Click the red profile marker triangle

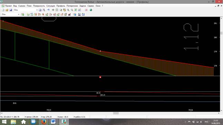(x=100, y=77)
